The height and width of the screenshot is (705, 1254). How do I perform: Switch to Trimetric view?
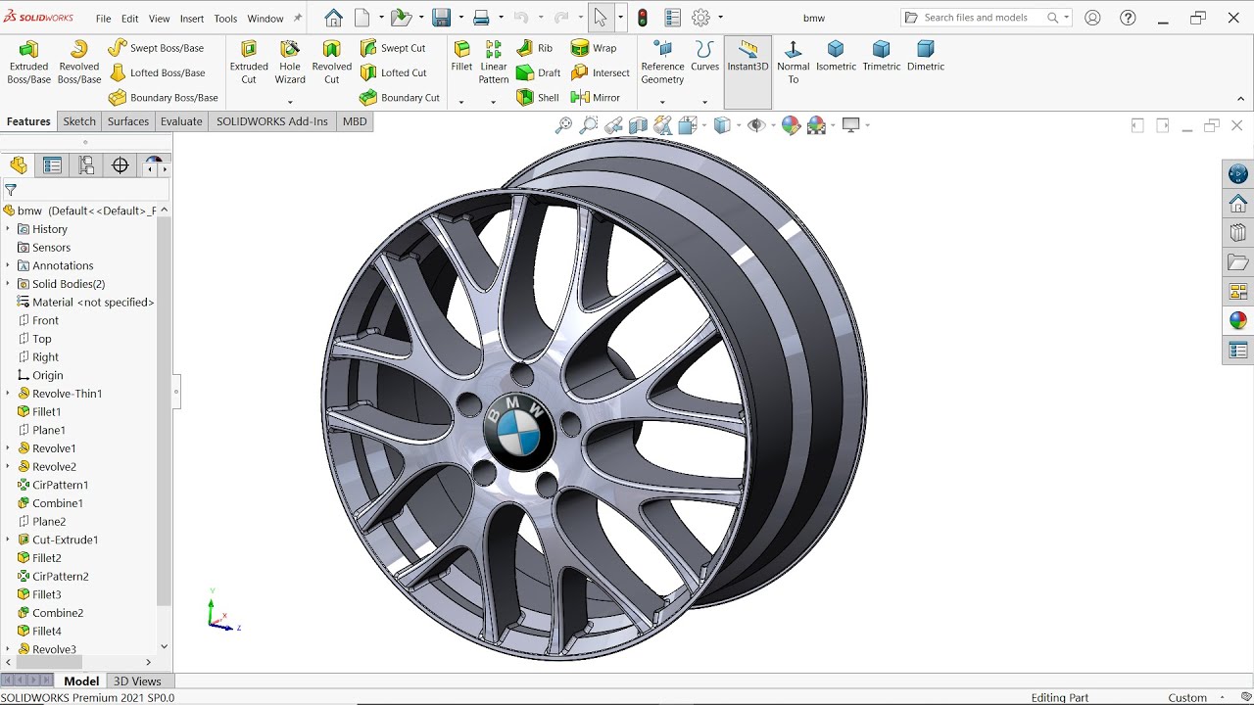(x=882, y=57)
